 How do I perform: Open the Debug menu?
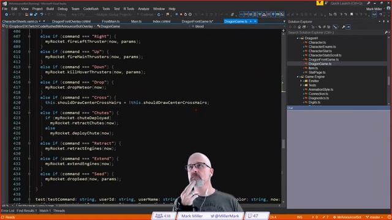pos(62,9)
